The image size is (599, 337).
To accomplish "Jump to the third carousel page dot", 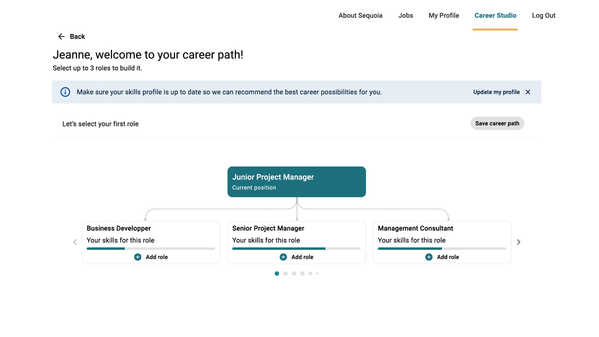I will pyautogui.click(x=294, y=274).
